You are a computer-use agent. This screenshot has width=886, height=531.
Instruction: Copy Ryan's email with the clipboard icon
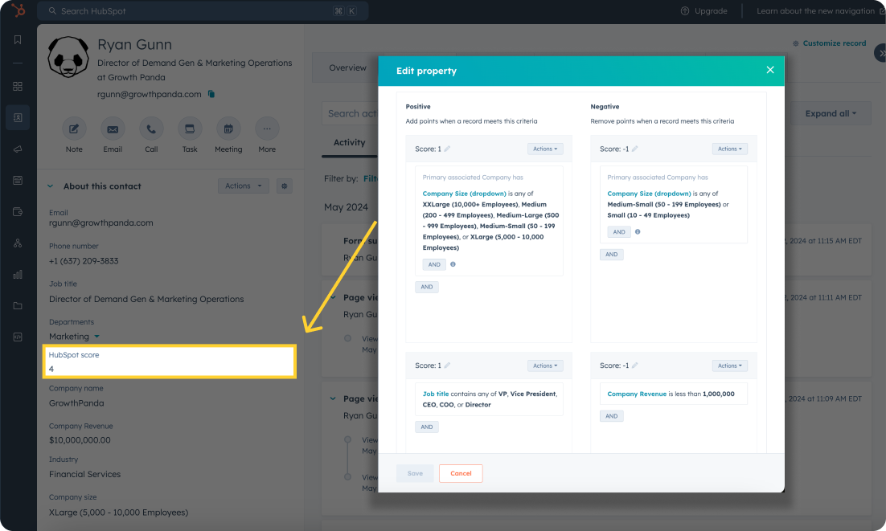(211, 94)
